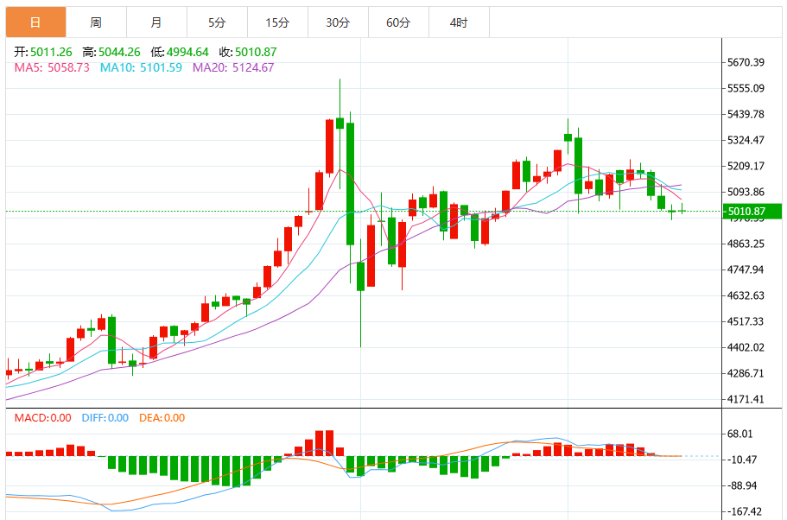Switch to the 月 monthly tab

tap(156, 22)
